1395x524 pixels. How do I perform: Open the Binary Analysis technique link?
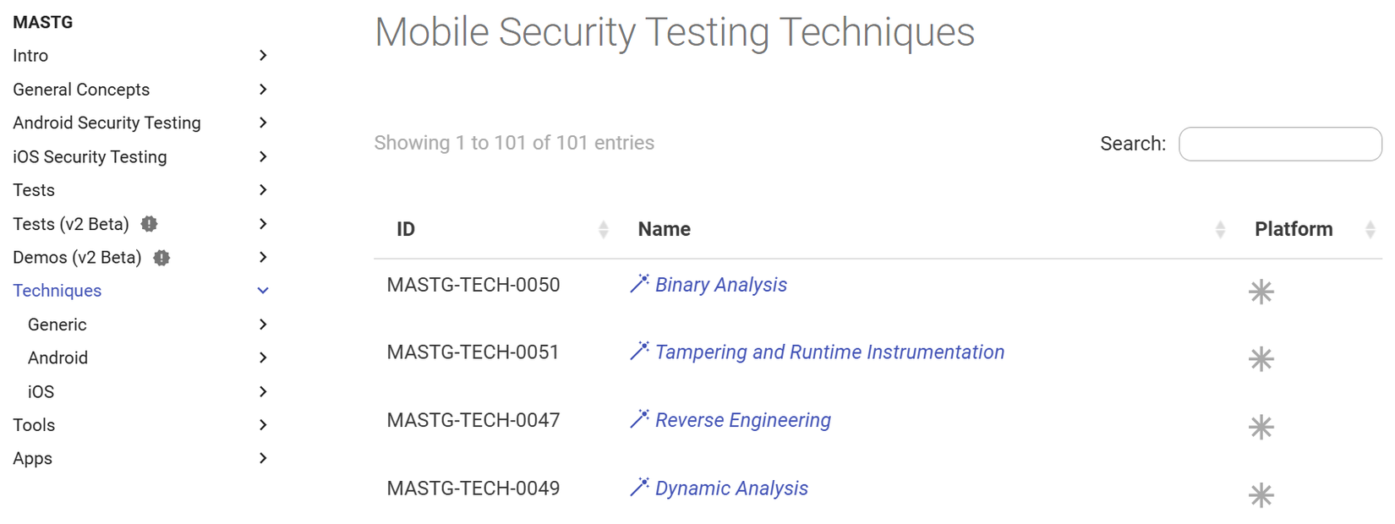(721, 285)
